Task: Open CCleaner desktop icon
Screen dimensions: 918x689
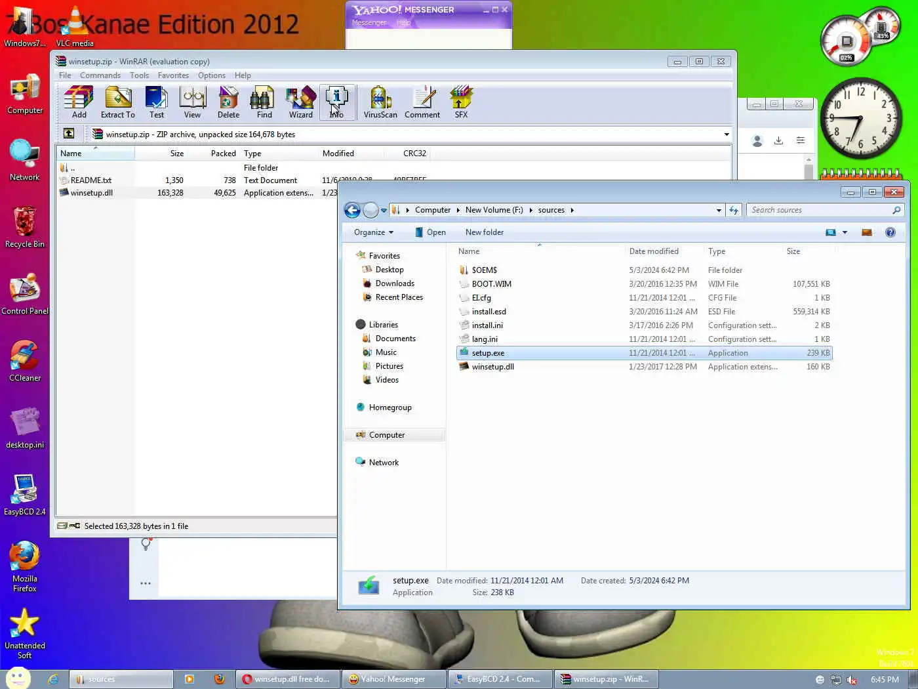Action: [x=25, y=361]
